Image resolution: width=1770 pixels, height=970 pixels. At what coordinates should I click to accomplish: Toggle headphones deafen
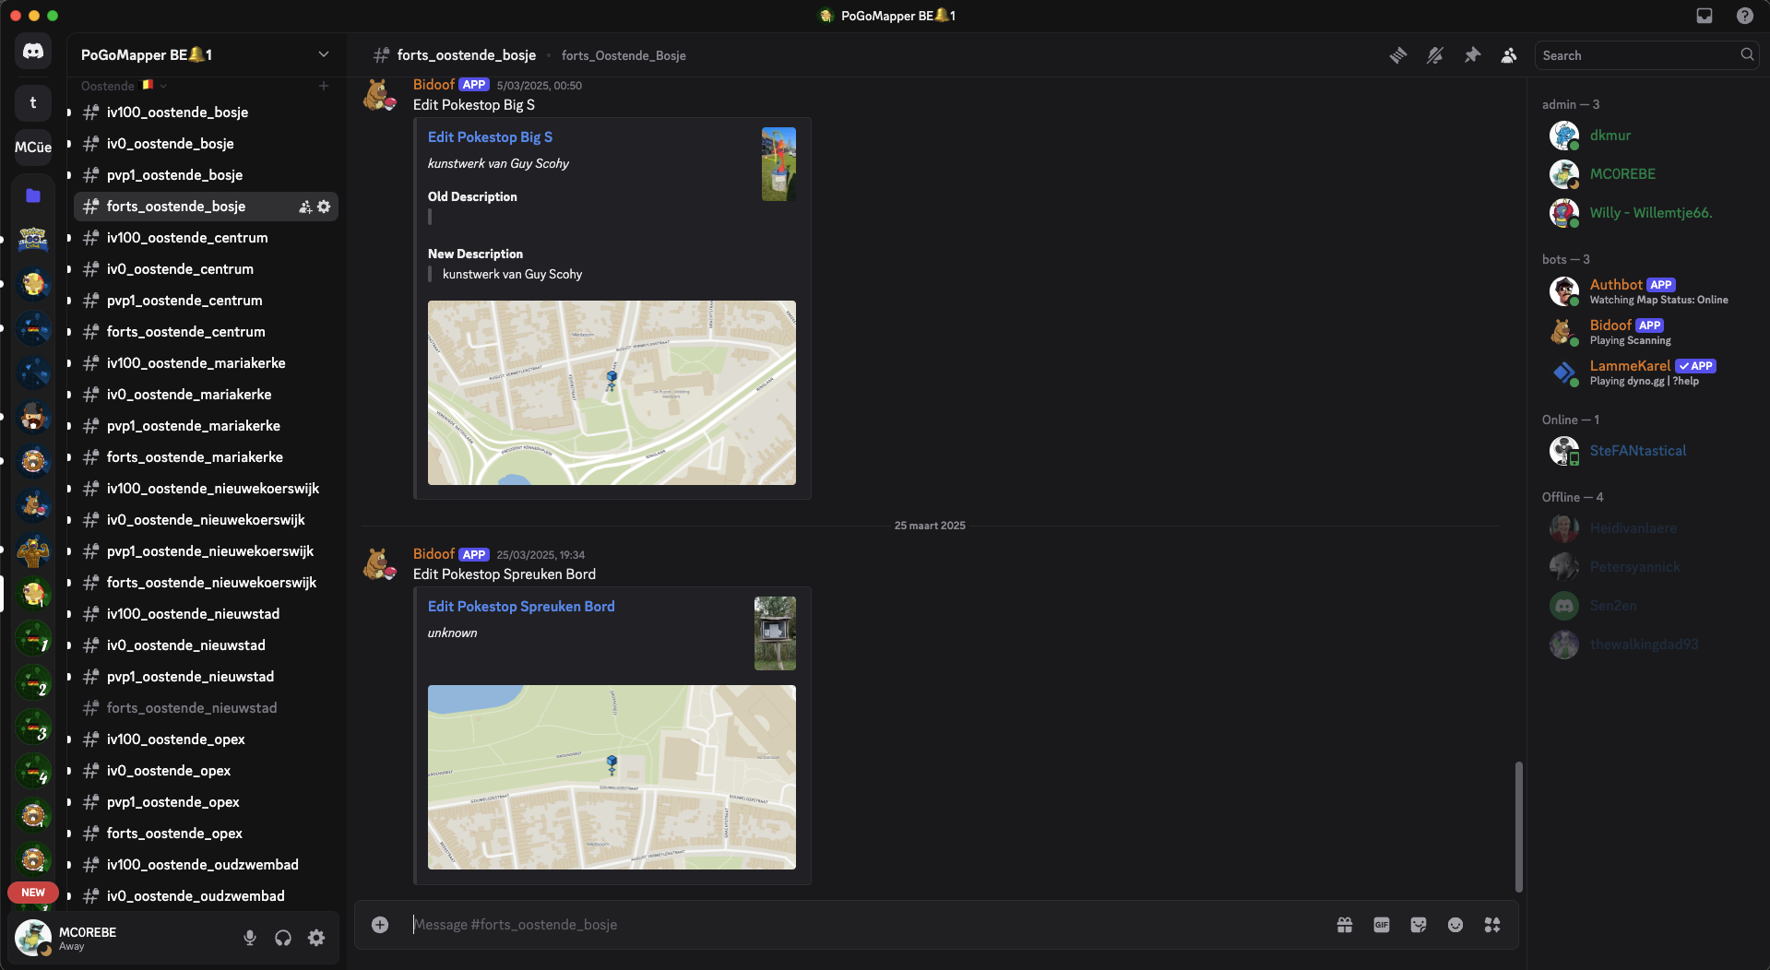pos(283,938)
